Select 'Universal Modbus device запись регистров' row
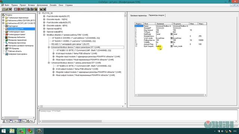 tap(76, 63)
